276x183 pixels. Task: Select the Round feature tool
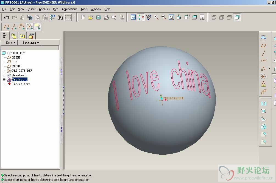tap(263, 134)
